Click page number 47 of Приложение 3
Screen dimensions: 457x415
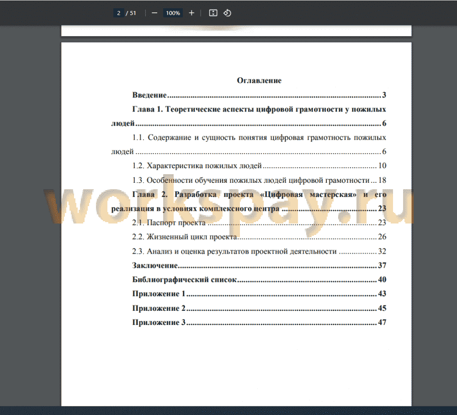pyautogui.click(x=382, y=323)
